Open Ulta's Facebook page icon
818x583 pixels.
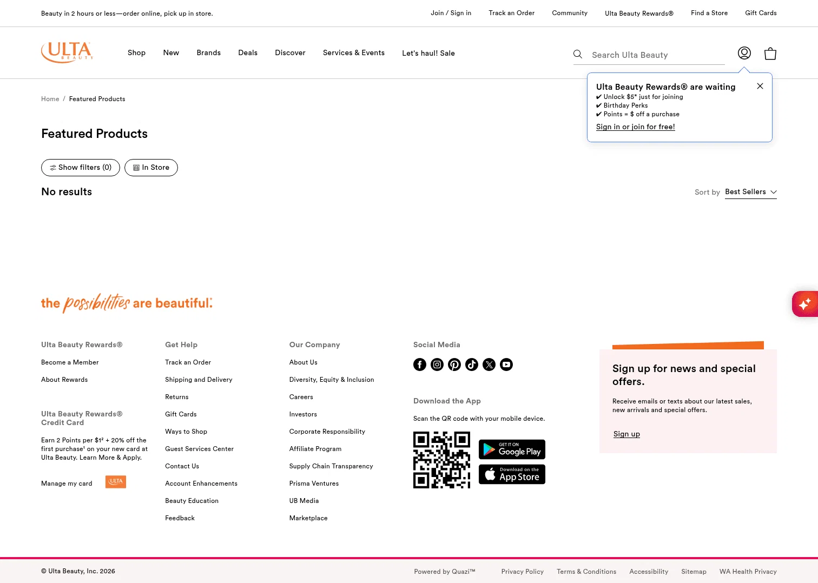coord(420,365)
